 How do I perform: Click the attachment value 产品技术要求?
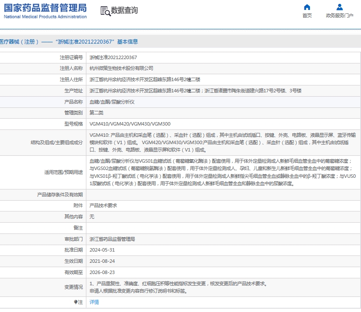coord(103,205)
